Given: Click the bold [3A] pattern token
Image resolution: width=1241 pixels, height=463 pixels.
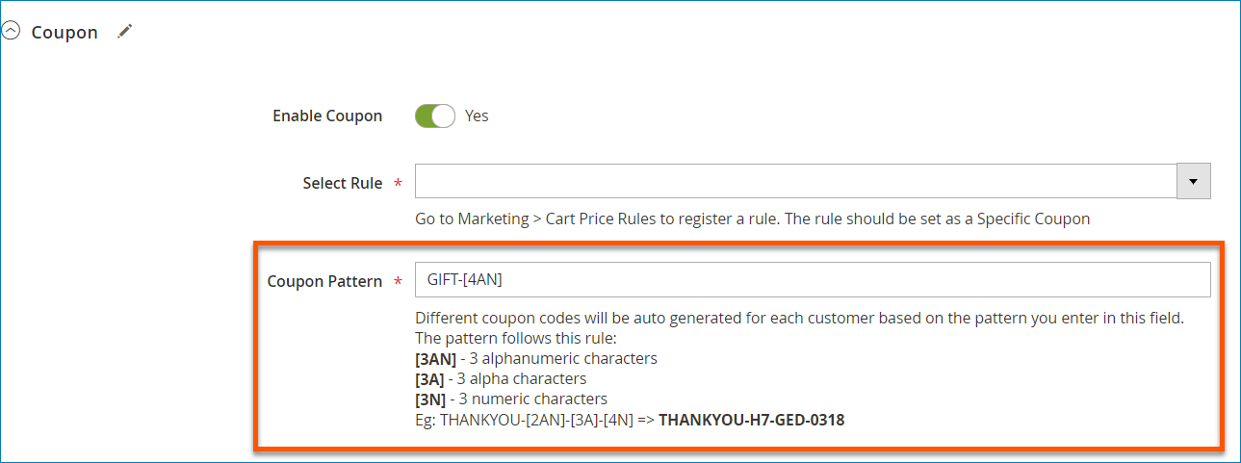Looking at the screenshot, I should pos(429,378).
